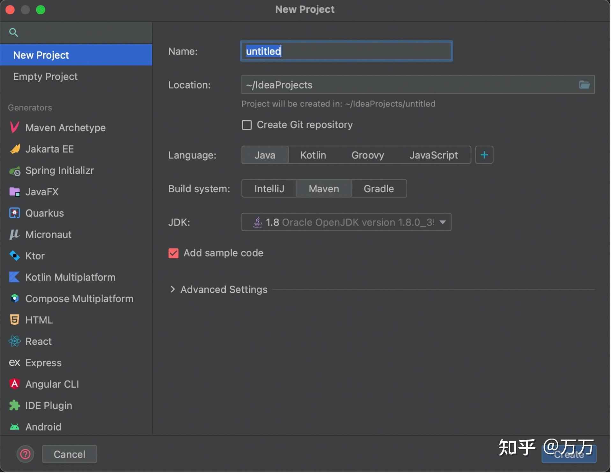Select Jakarta EE generator label
611x473 pixels.
tap(50, 149)
